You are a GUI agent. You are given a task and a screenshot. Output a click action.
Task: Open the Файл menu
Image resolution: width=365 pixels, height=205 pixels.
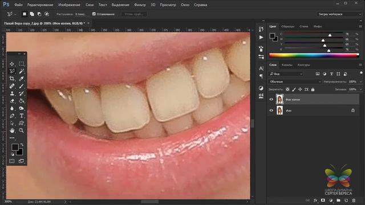point(18,5)
